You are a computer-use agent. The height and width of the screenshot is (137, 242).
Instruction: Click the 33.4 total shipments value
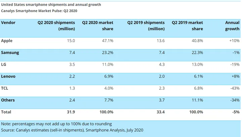point(161,112)
